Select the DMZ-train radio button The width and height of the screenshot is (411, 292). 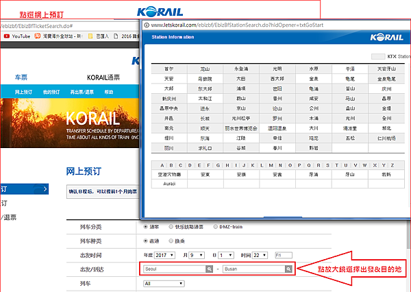tap(216, 227)
